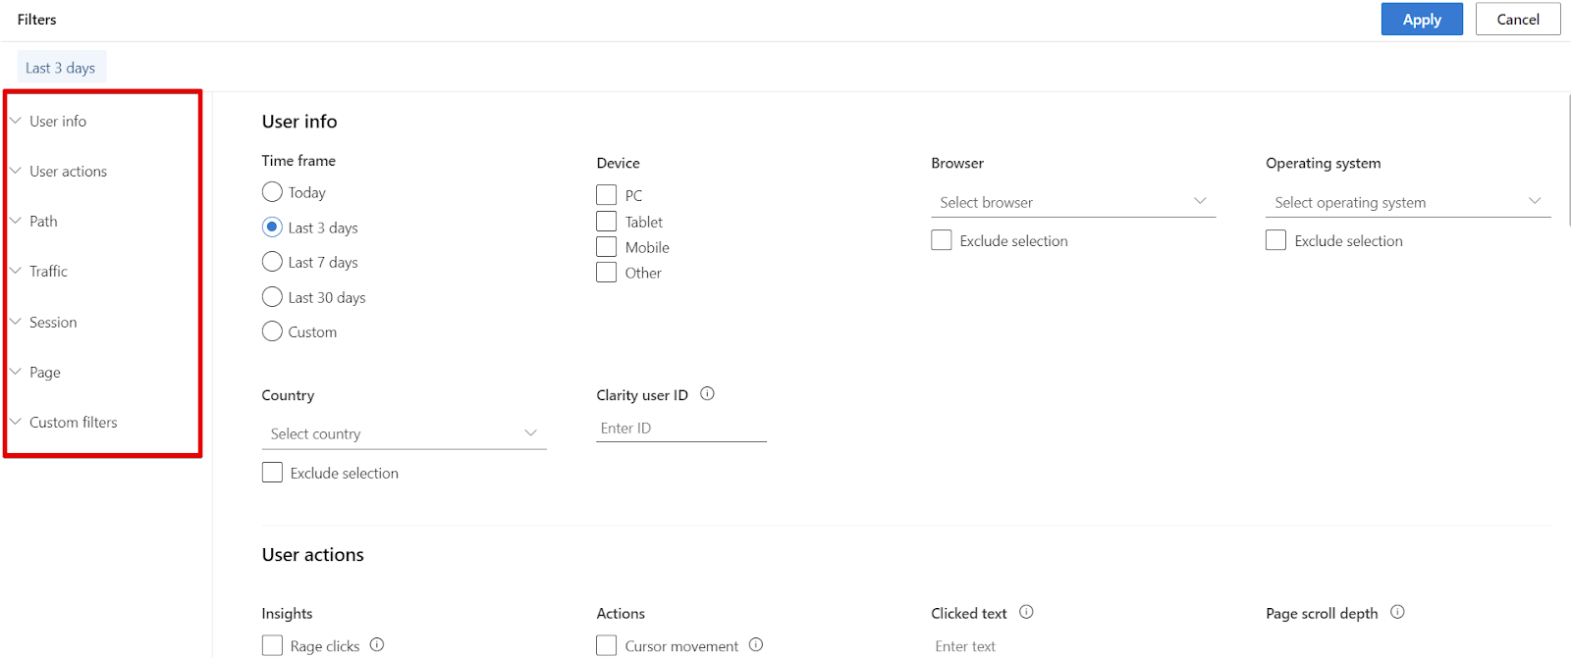Check Exclude selection under Country
This screenshot has width=1571, height=658.
(x=272, y=473)
